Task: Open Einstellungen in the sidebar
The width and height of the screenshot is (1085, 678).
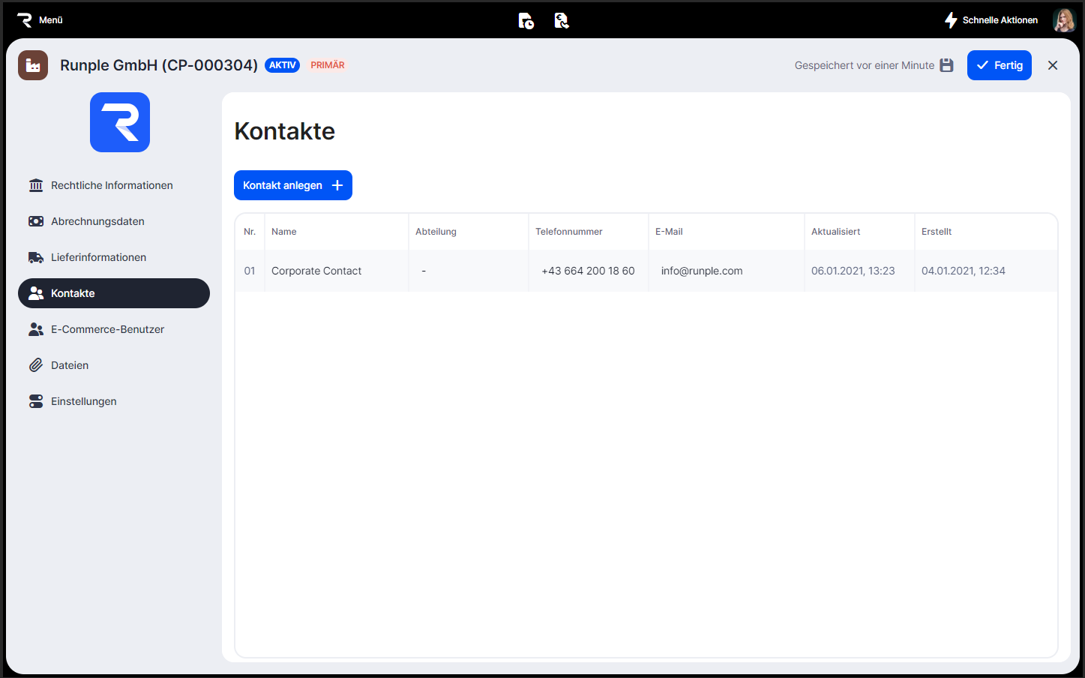Action: pyautogui.click(x=83, y=401)
